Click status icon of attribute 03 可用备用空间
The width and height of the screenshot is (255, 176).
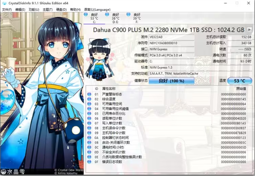(x=89, y=104)
